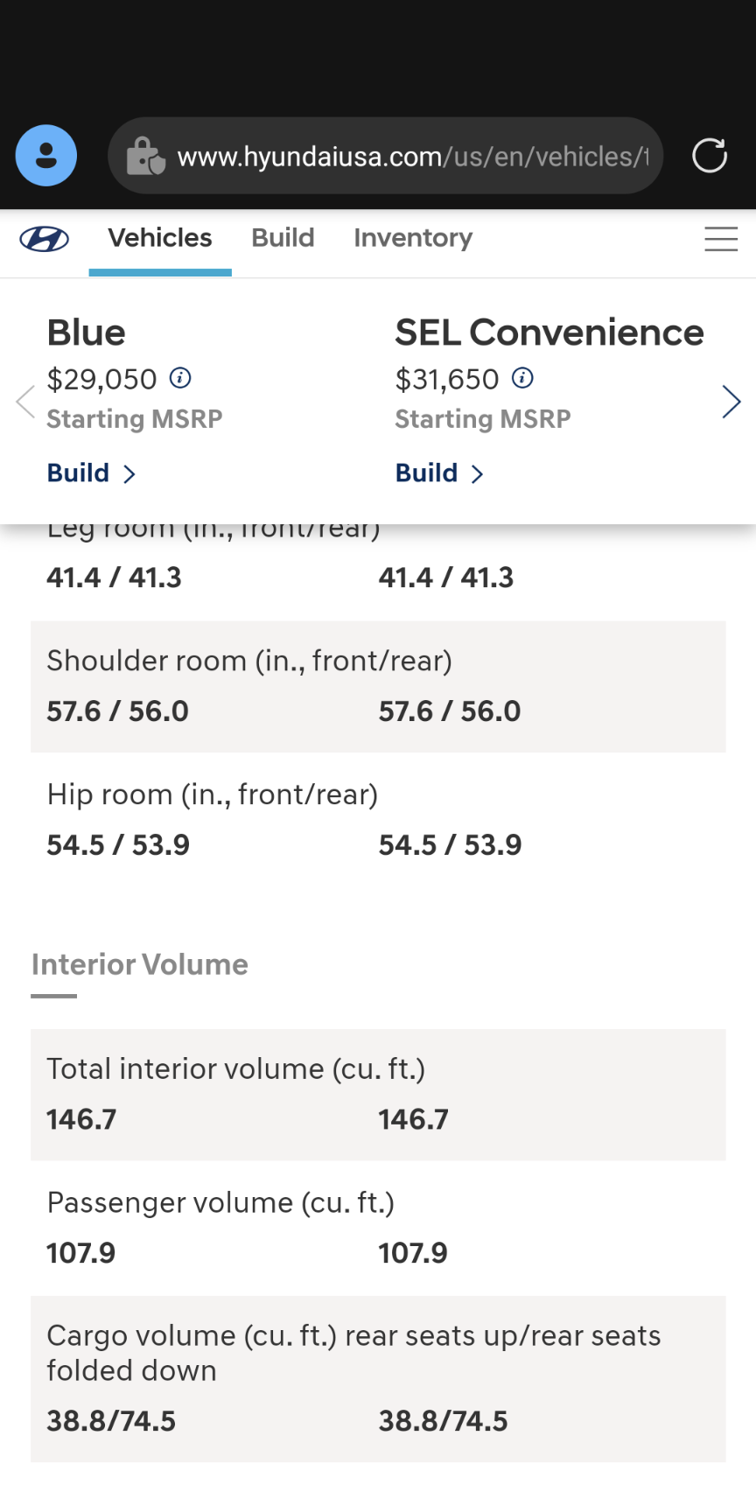Open the Build tab
This screenshot has height=1492, width=756.
click(x=283, y=238)
